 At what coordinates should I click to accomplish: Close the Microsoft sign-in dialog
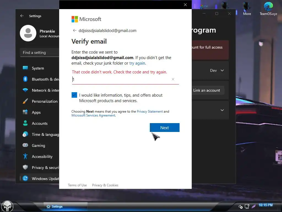185,5
